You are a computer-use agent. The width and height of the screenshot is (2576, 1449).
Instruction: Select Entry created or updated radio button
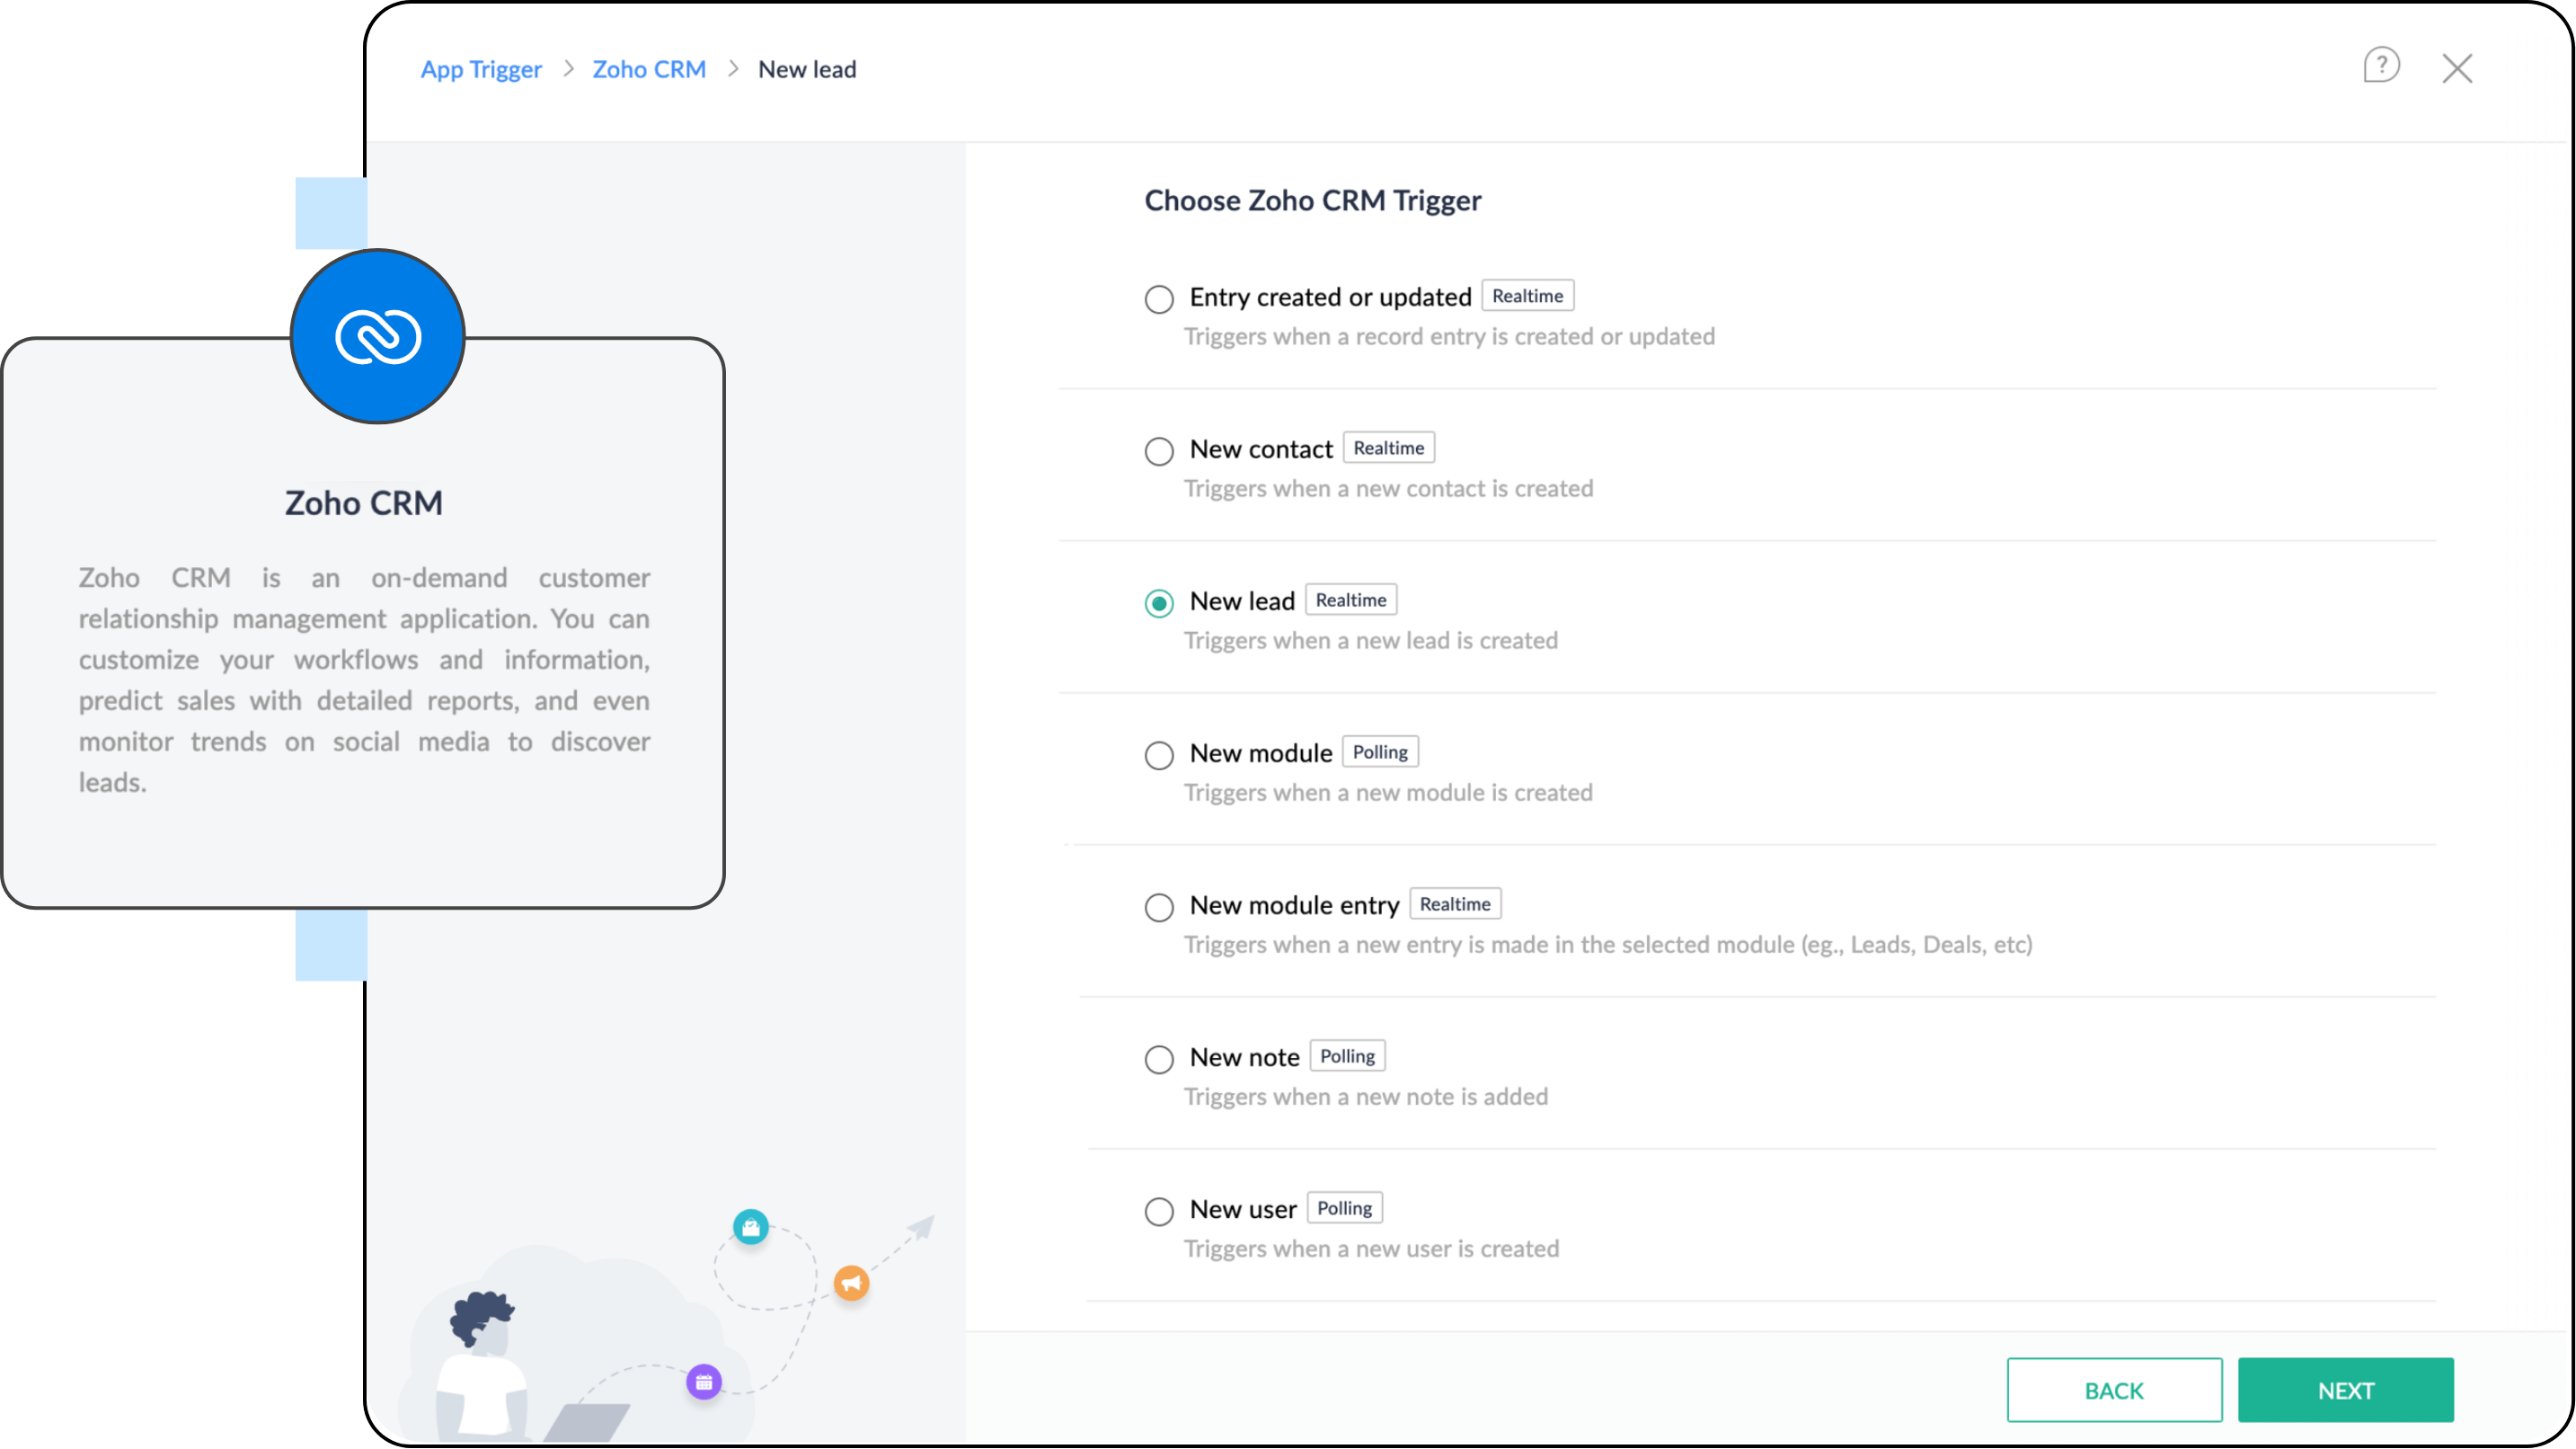tap(1159, 298)
